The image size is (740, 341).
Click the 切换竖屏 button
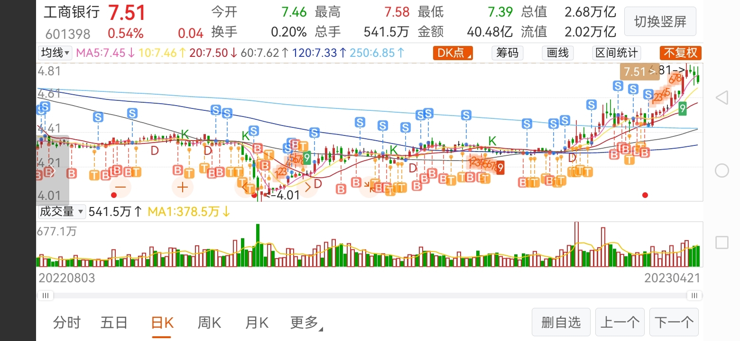click(660, 22)
